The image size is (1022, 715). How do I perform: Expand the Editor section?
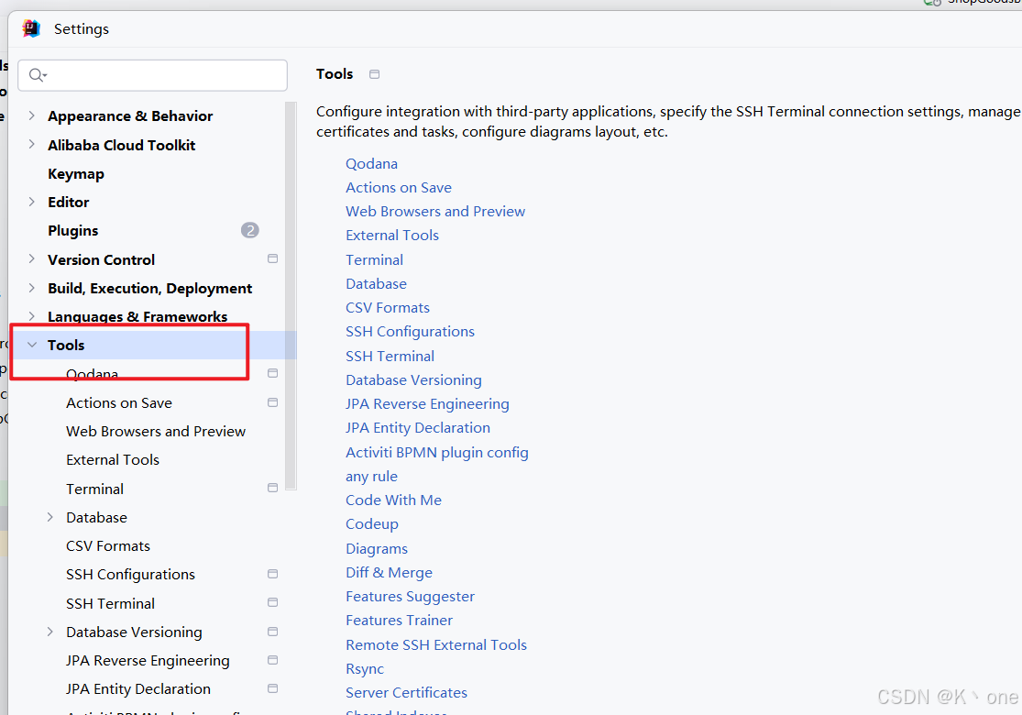coord(31,202)
